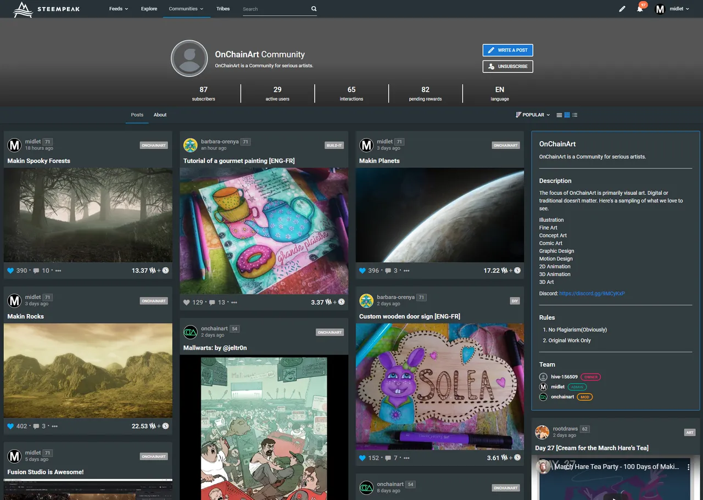Click the '87 subscribers' stat

click(x=204, y=93)
